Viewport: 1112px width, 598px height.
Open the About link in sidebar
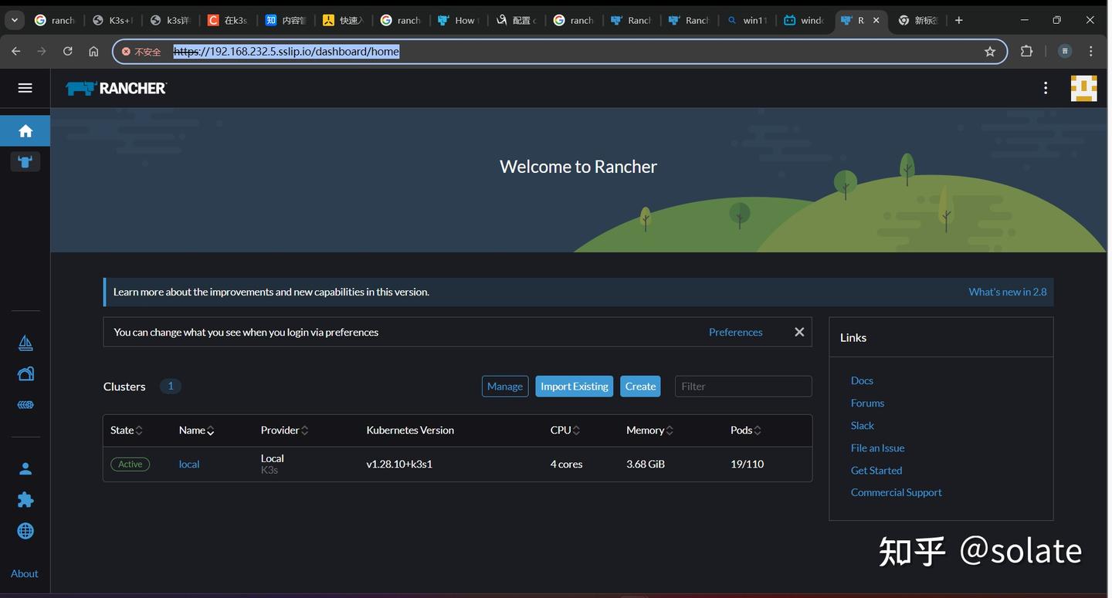coord(25,573)
